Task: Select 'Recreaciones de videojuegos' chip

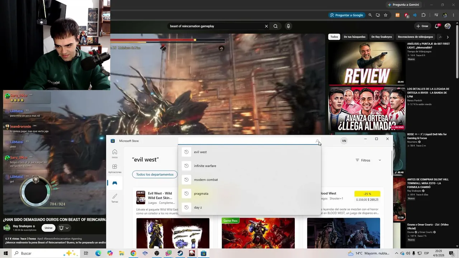Action: (415, 37)
